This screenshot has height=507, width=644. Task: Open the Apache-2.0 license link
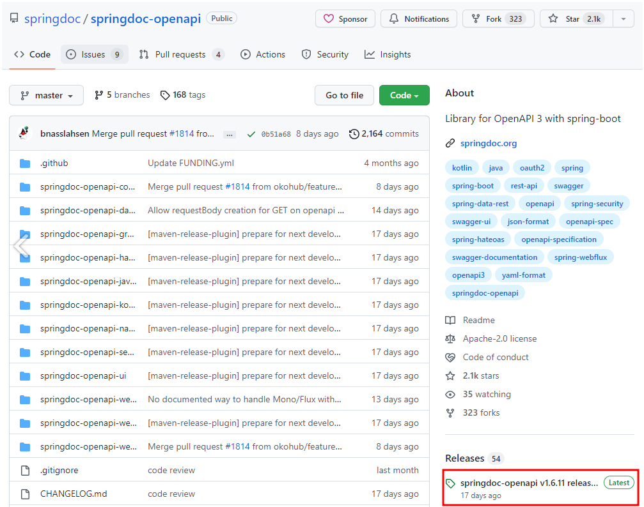click(499, 338)
